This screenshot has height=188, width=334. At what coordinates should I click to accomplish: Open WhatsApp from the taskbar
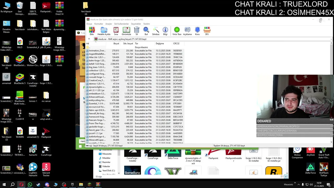point(30,184)
